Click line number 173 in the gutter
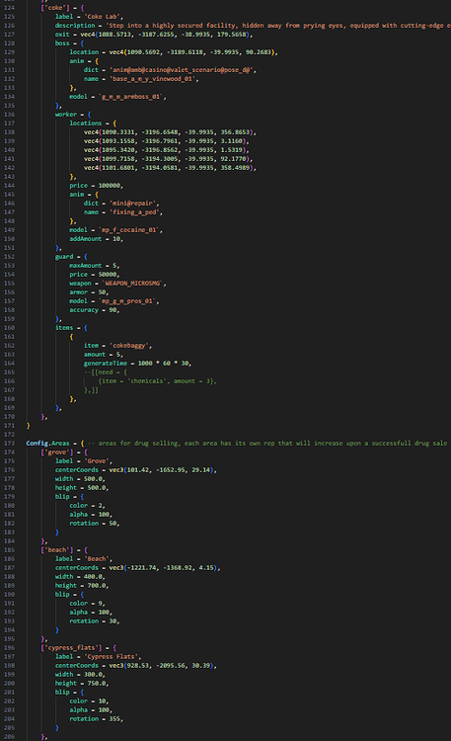This screenshot has width=451, height=741. pyautogui.click(x=10, y=444)
